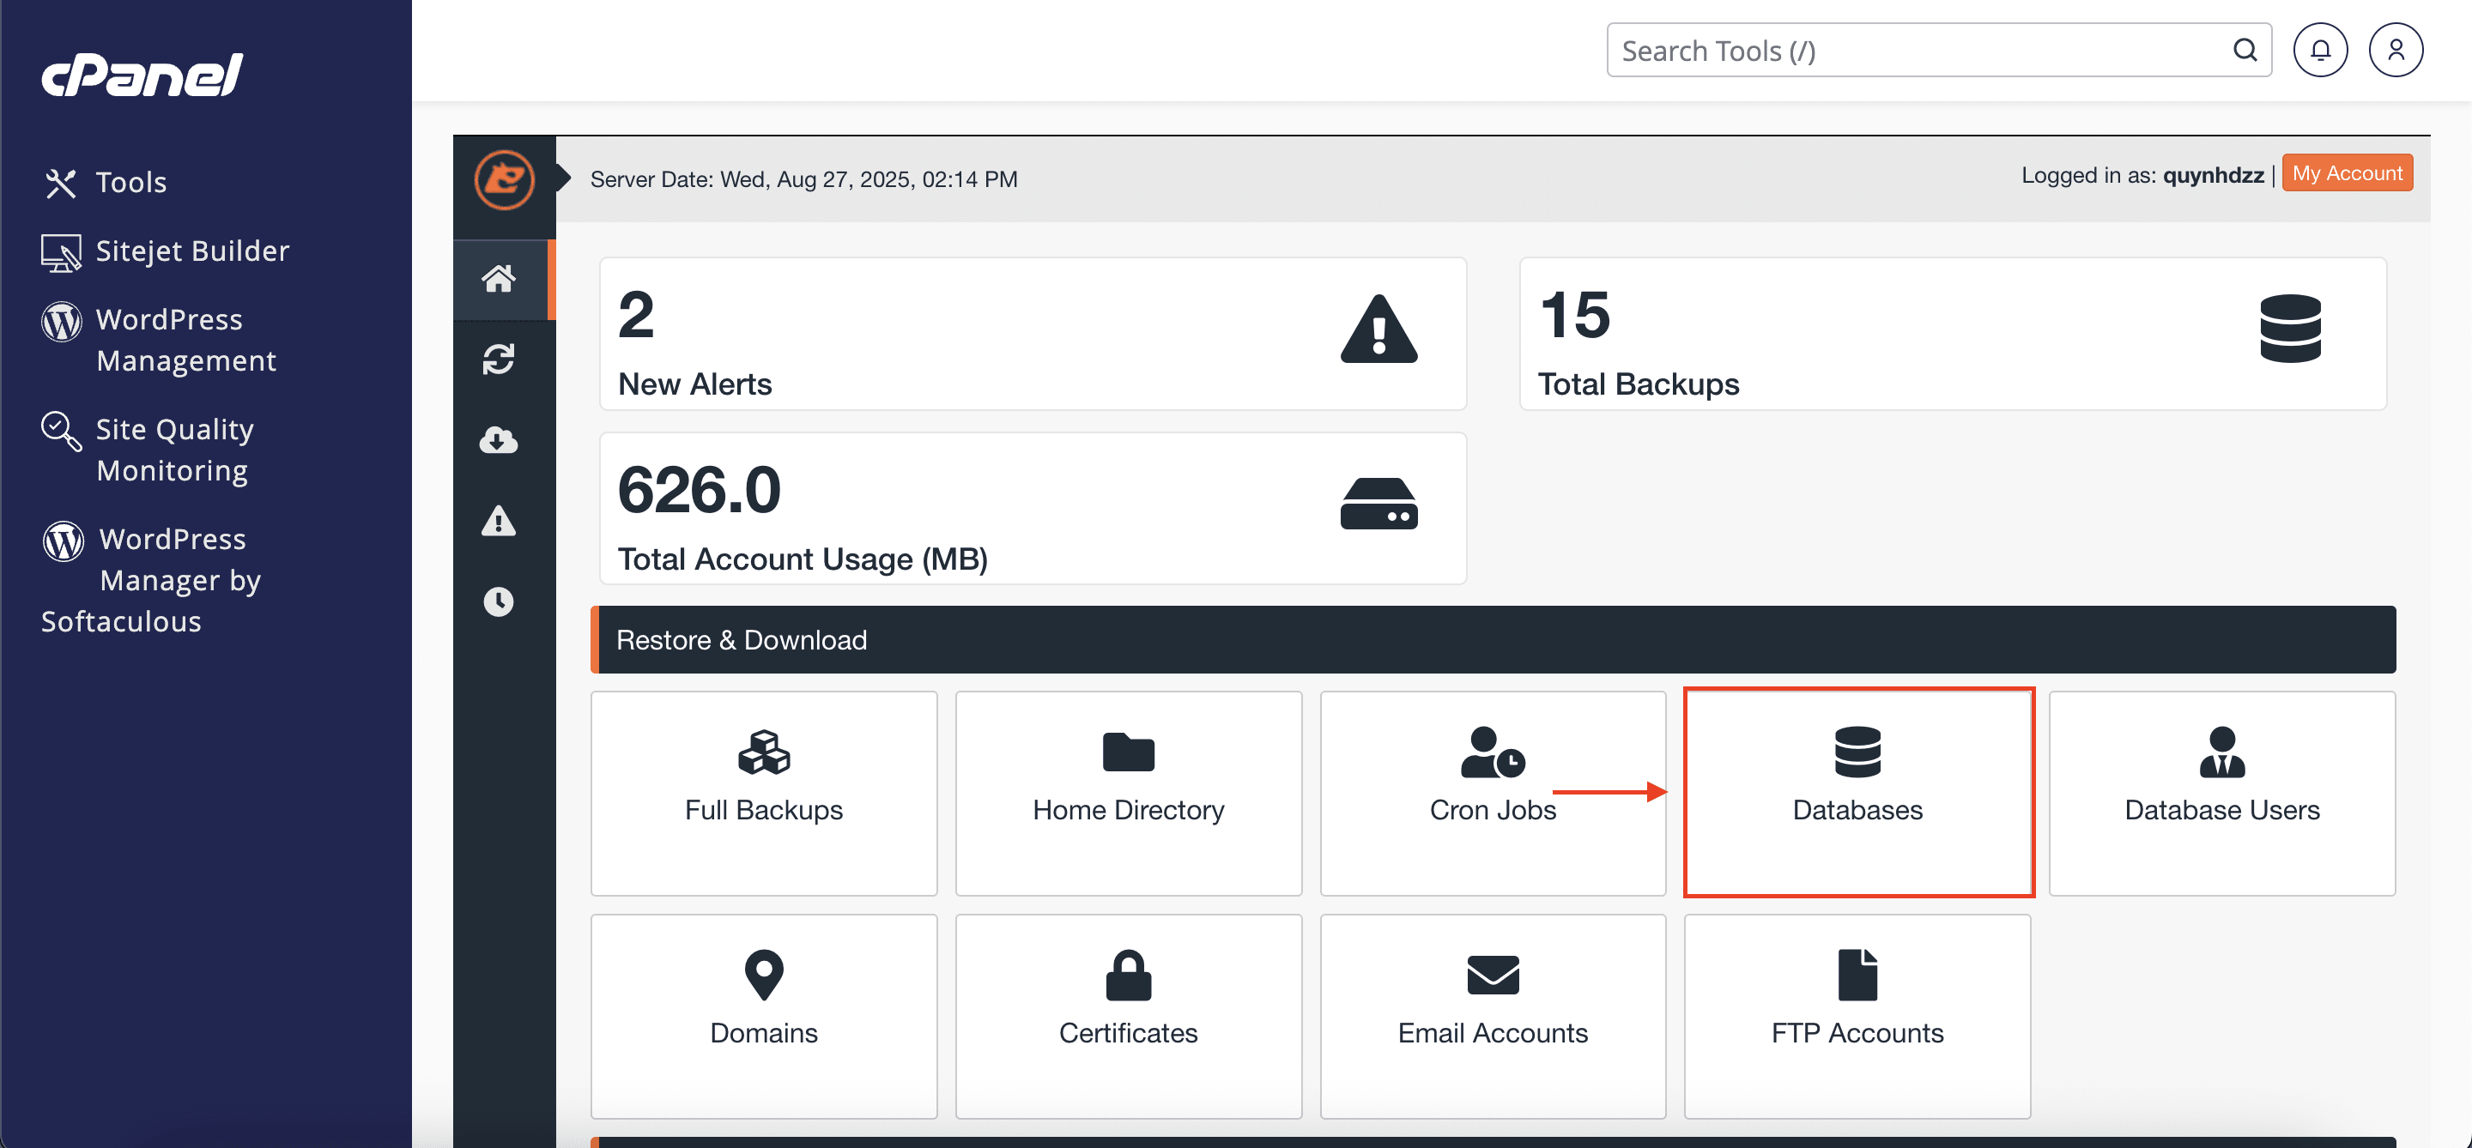Open the Full Backups tile
The width and height of the screenshot is (2472, 1148).
point(764,792)
